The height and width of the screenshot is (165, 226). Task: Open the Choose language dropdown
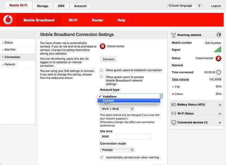[x=184, y=6]
